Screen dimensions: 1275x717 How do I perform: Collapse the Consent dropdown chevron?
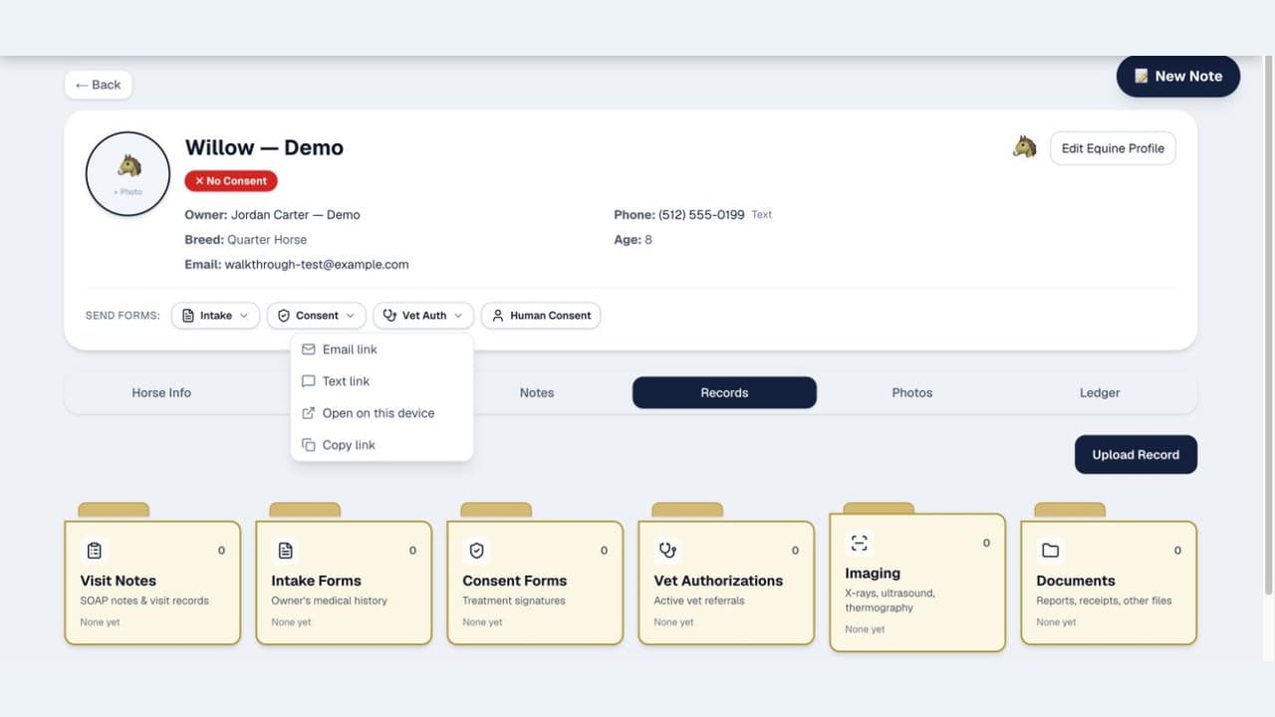click(350, 316)
